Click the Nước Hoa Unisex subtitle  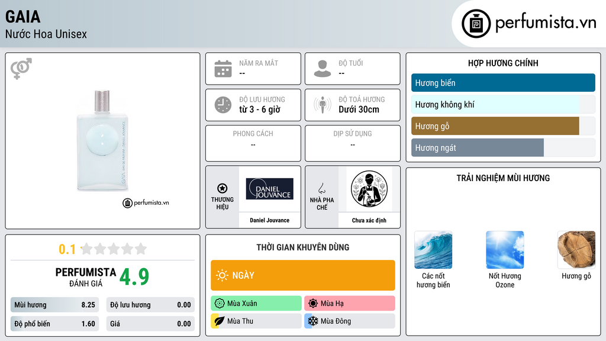(x=46, y=34)
